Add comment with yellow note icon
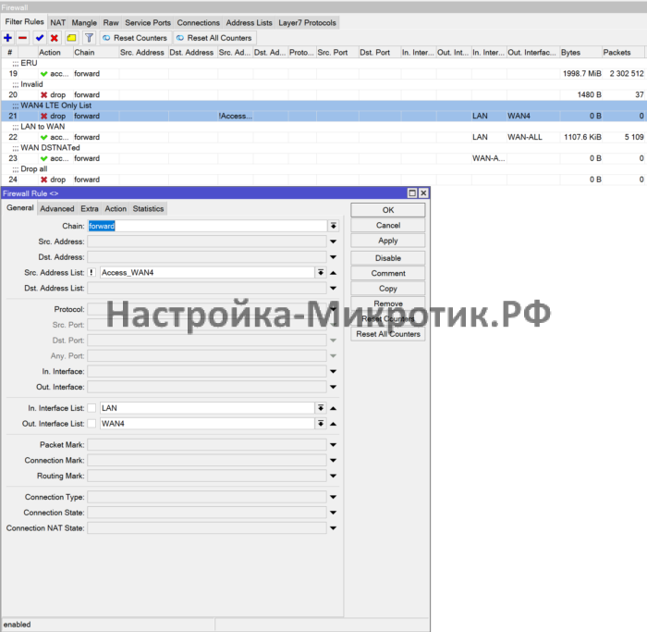The image size is (647, 632). pos(71,38)
